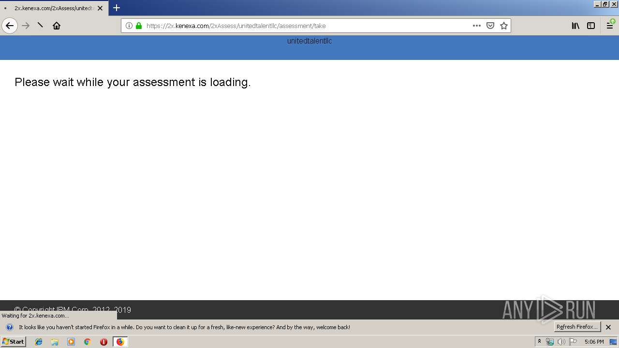Open page actions three-dot menu
The width and height of the screenshot is (619, 348).
coord(477,26)
